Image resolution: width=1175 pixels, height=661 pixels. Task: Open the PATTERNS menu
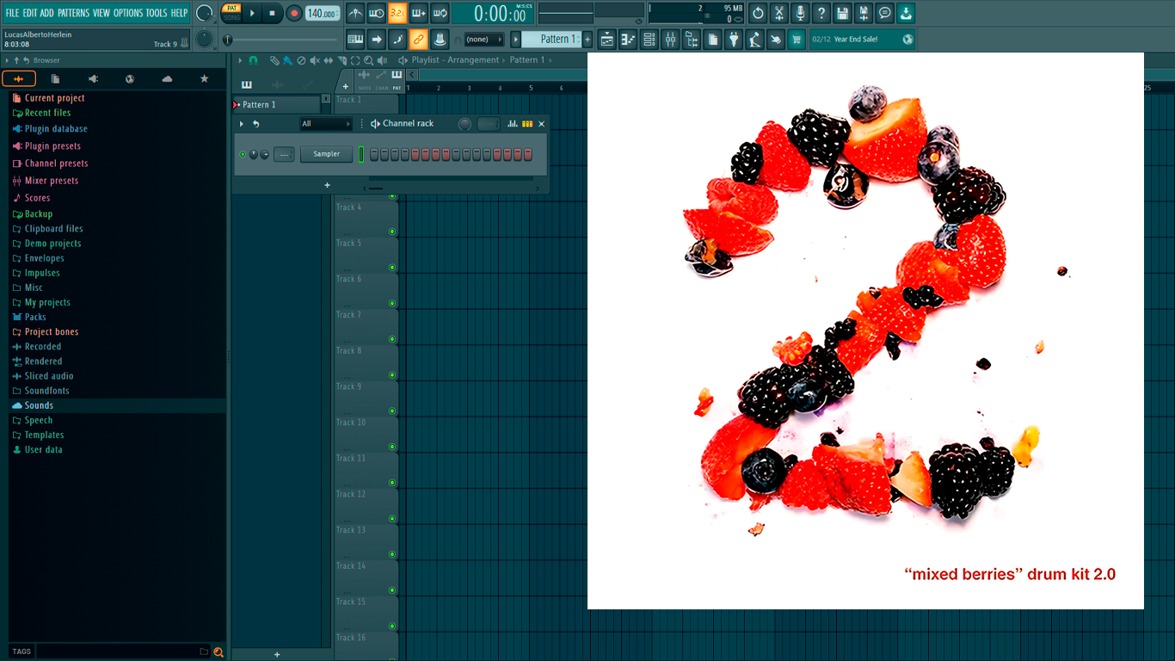click(73, 13)
